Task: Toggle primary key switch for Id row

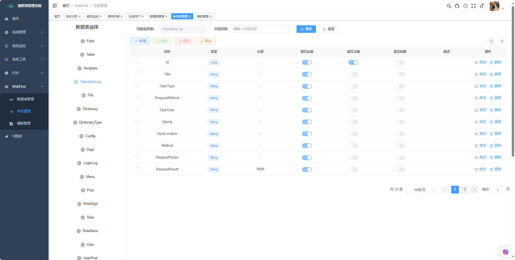Action: 353,62
